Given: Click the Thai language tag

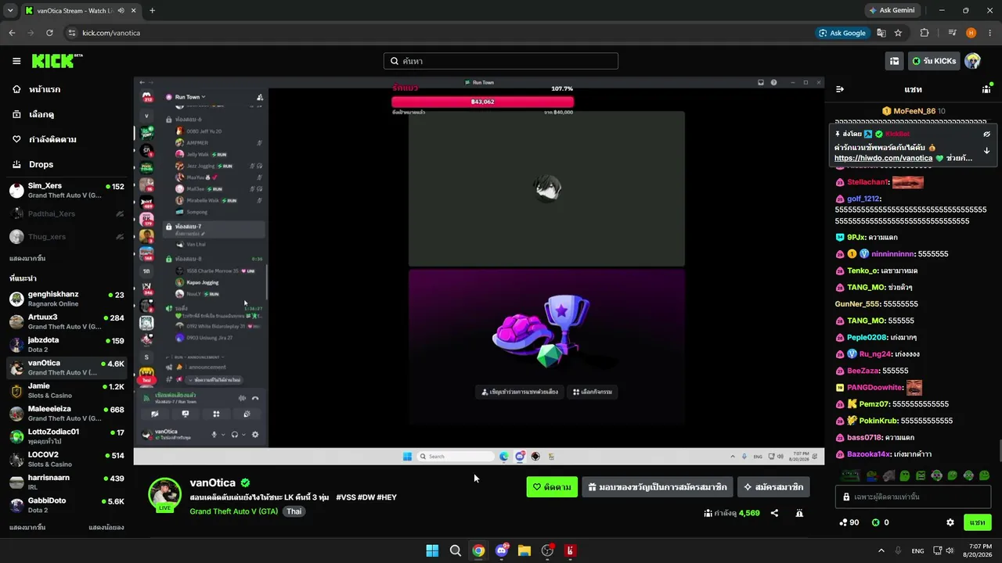Looking at the screenshot, I should click(x=294, y=511).
